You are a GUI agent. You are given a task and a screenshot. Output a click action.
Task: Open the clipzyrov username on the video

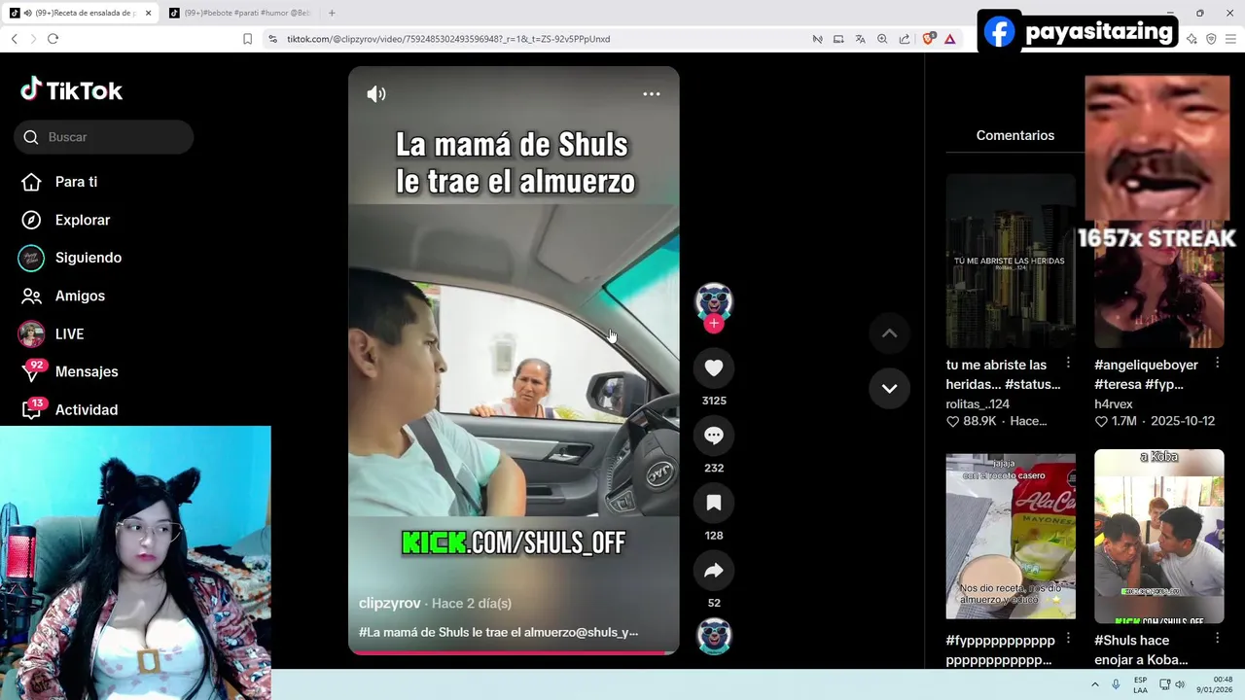point(389,603)
